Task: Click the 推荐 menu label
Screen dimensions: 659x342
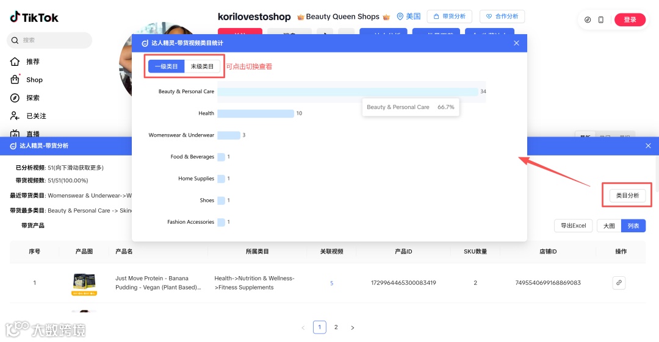Action: pos(33,62)
